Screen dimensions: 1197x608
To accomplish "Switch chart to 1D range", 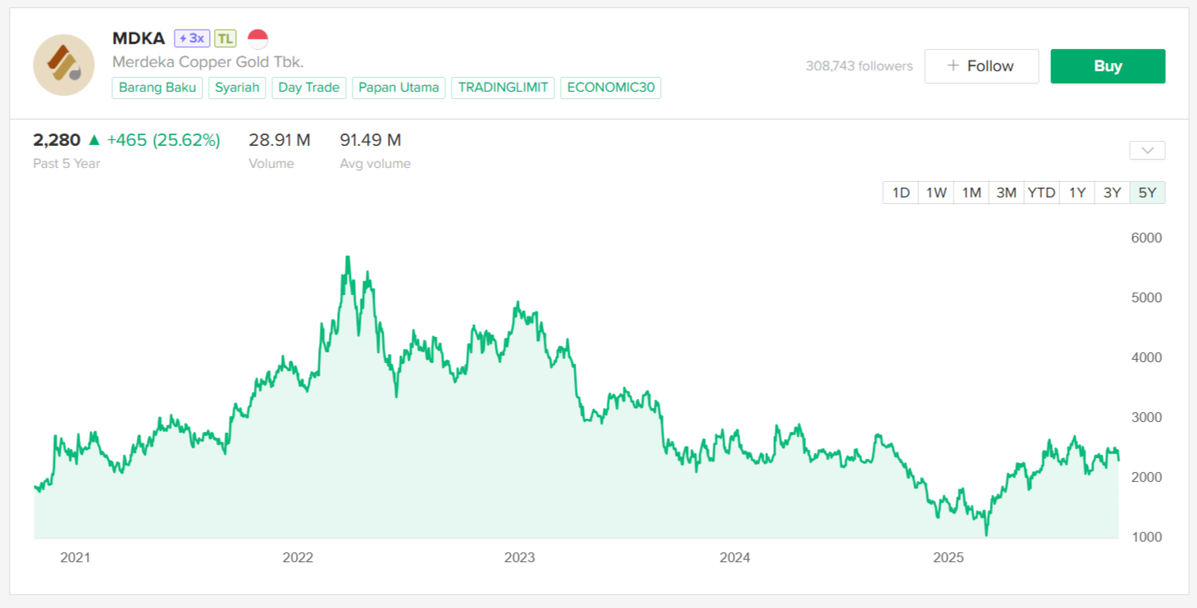I will 901,193.
